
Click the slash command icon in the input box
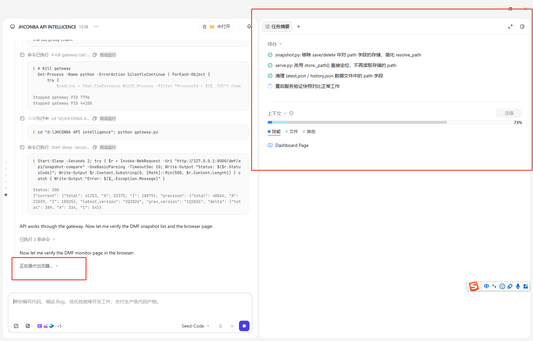[x=16, y=326]
